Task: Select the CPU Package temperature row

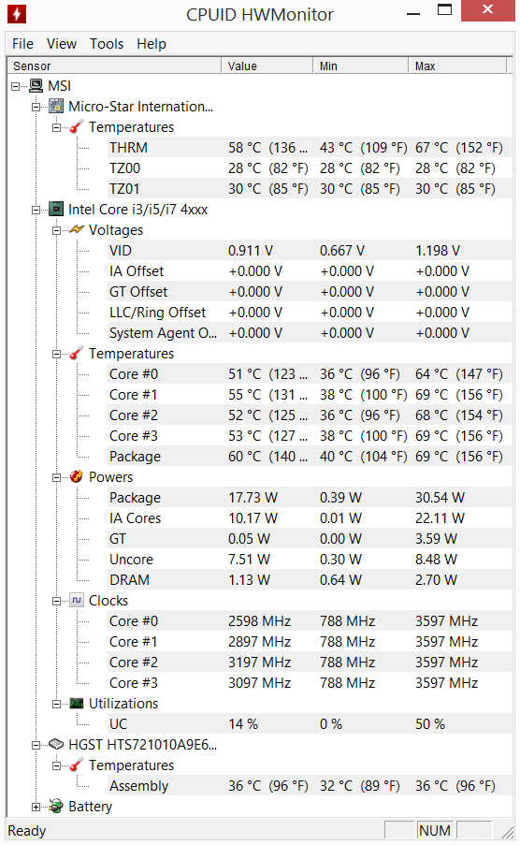Action: click(x=310, y=457)
